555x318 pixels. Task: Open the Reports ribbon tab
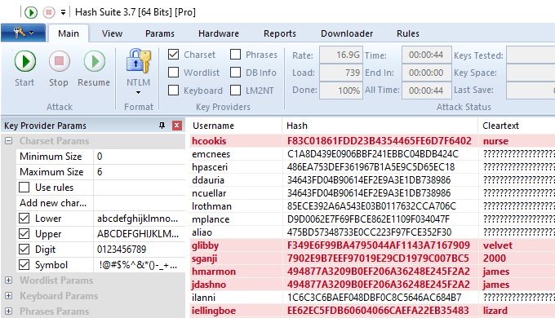click(280, 33)
